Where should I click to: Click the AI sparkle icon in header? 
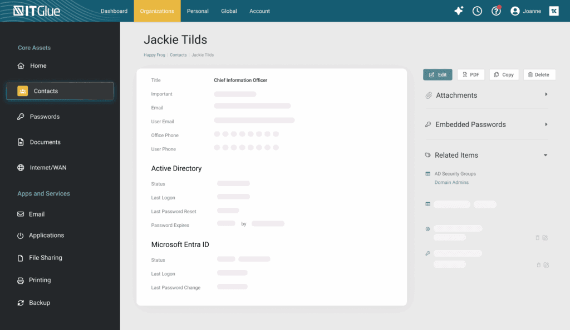(x=459, y=11)
